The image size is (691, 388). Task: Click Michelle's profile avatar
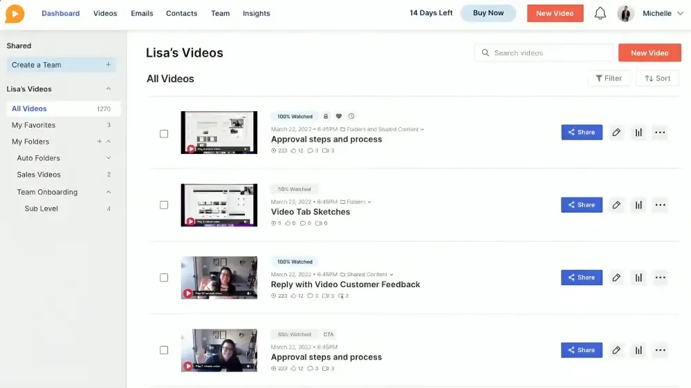[625, 14]
